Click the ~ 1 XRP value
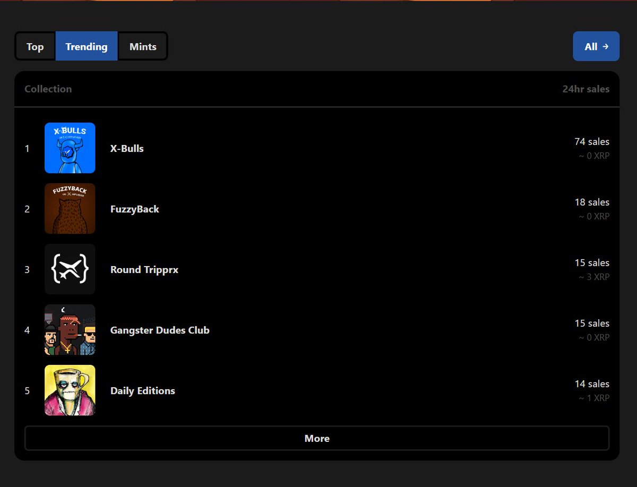Viewport: 637px width, 487px height. coord(594,398)
